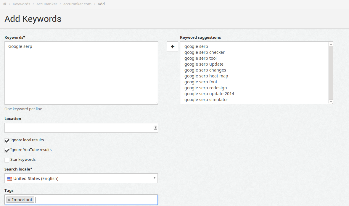349x206 pixels.
Task: Select suggestion 'google serp redesign'
Action: tap(205, 88)
